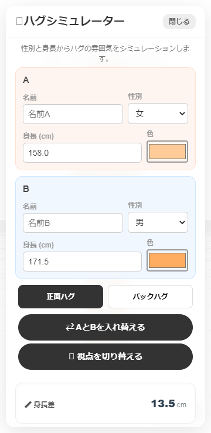211x433 pixels.
Task: Click the swap arrows icon on the AとBを入れ替える button
Action: (x=70, y=327)
